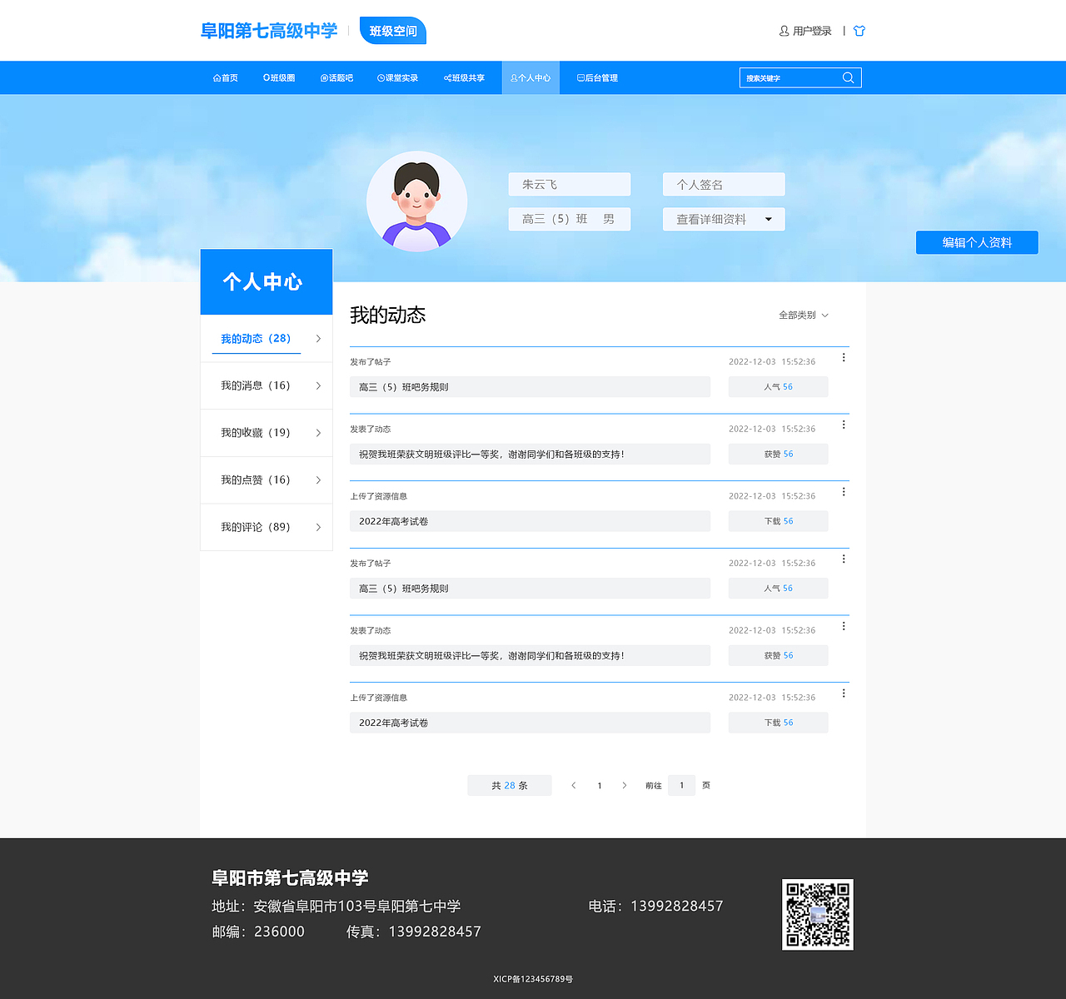Click the person icon beside 用户登录
The width and height of the screenshot is (1066, 999).
tap(783, 31)
